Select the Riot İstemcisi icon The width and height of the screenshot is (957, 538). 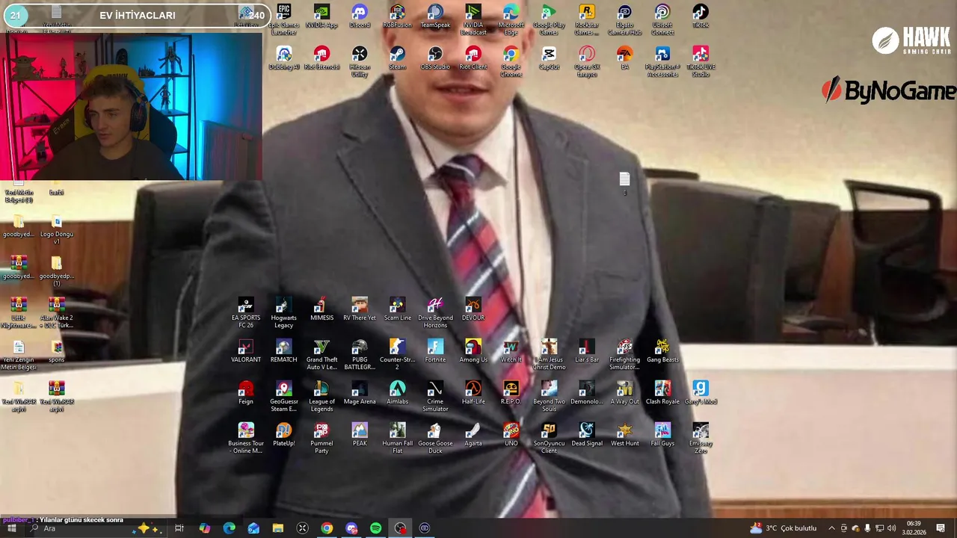[321, 58]
